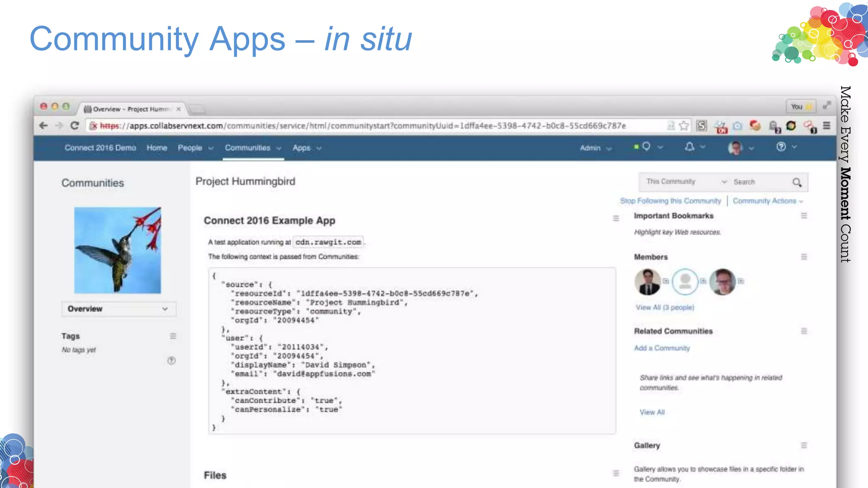Expand the People menu dropdown

211,148
